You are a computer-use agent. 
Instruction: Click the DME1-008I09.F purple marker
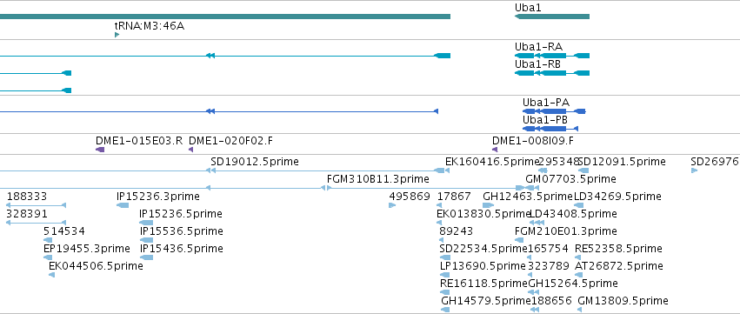[x=495, y=150]
